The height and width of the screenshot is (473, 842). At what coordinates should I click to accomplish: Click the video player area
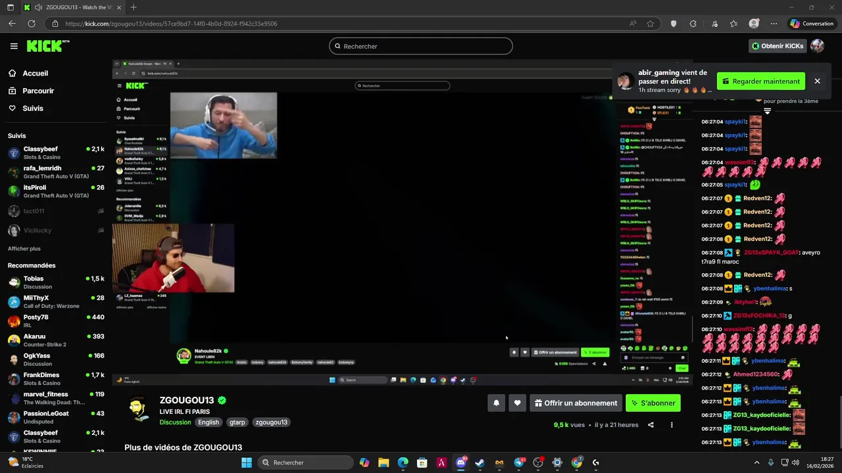[x=401, y=222]
